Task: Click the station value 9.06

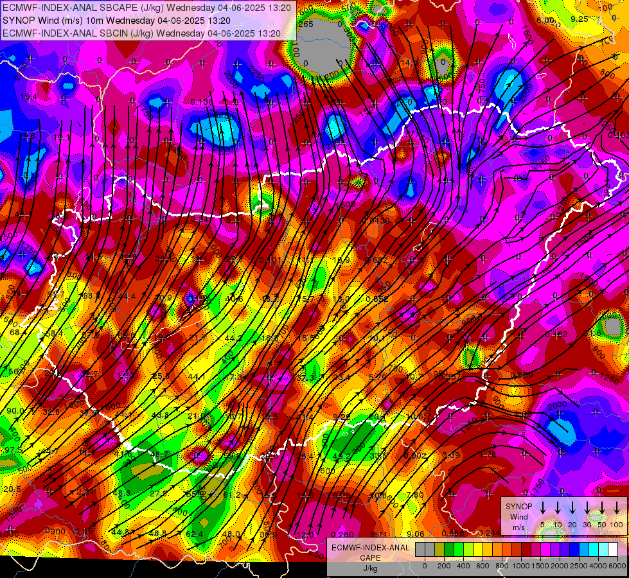Action: point(415,534)
